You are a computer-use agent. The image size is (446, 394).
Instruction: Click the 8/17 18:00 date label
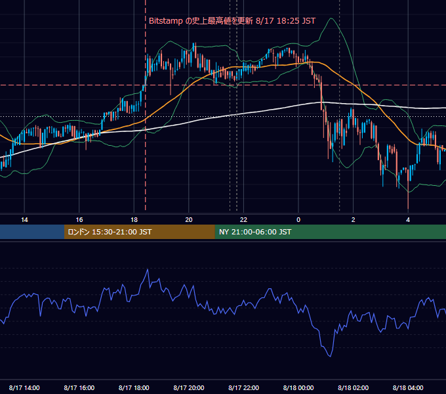point(134,387)
